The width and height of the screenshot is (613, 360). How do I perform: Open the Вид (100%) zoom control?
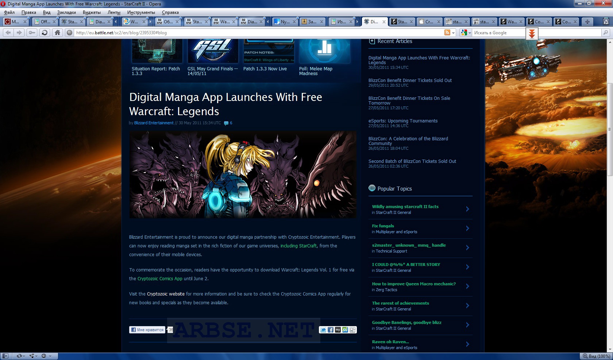(x=596, y=356)
